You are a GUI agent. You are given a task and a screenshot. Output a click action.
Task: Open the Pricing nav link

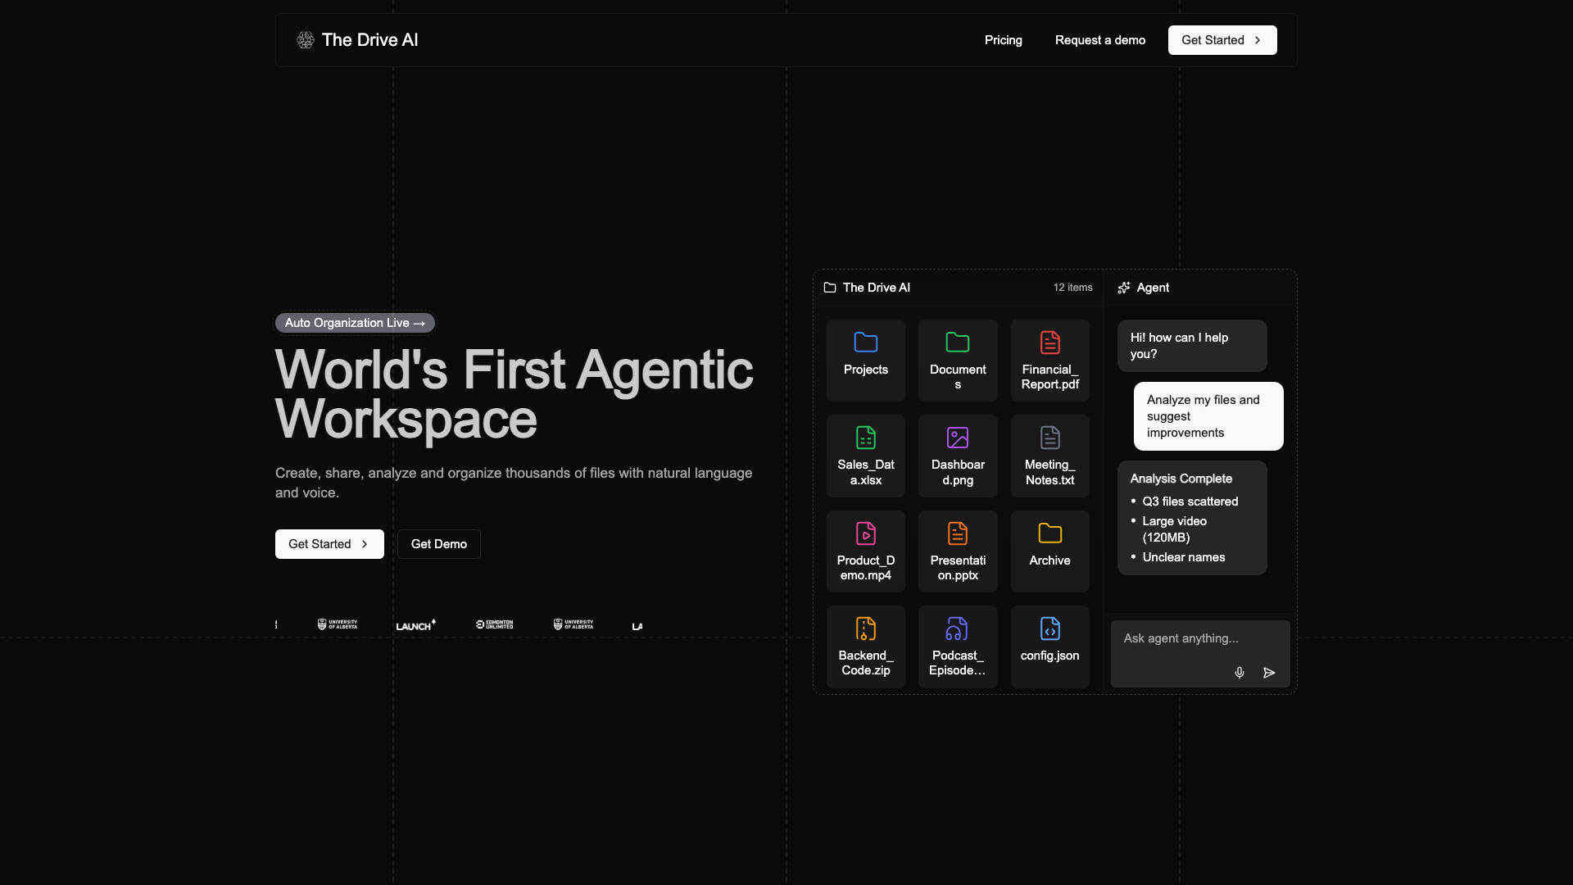coord(1003,40)
